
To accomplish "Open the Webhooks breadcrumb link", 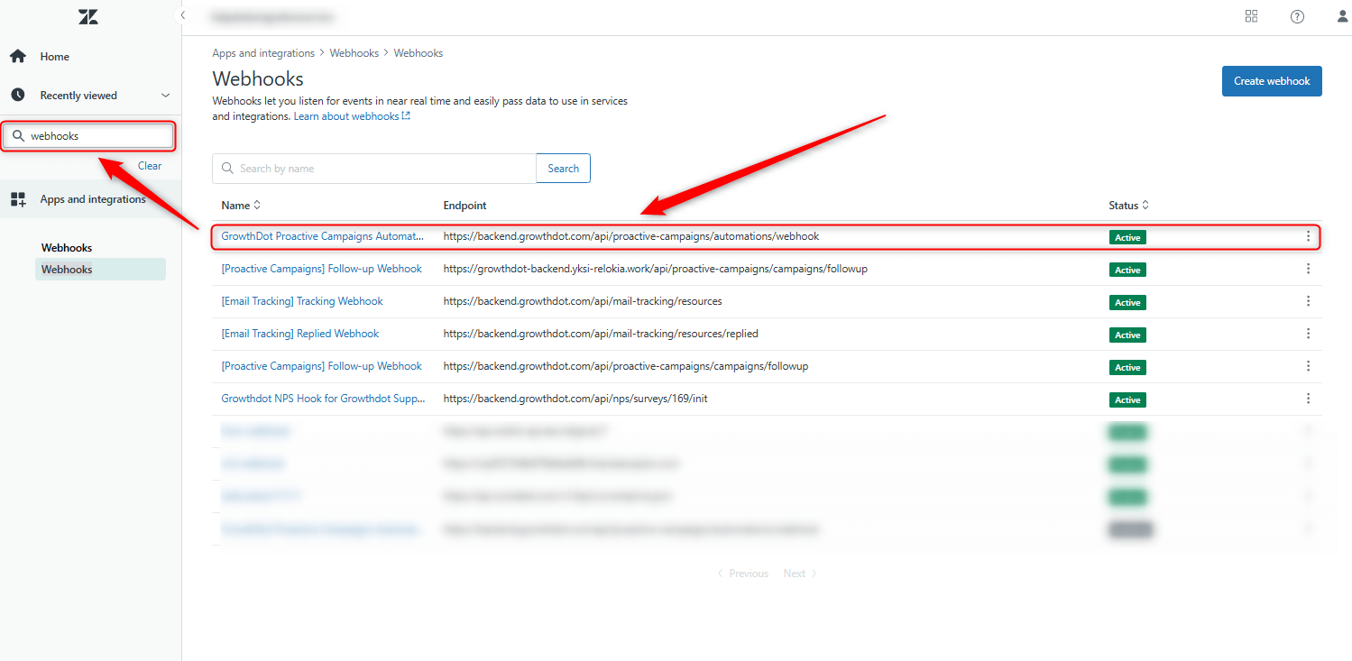I will click(354, 52).
